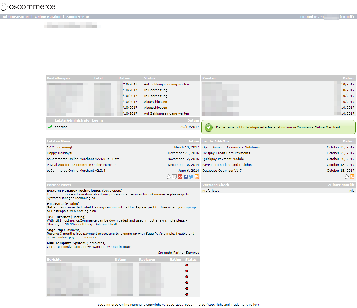Image resolution: width=357 pixels, height=308 pixels.
Task: Open the Twitter bird icon under the news list
Action: [x=191, y=177]
